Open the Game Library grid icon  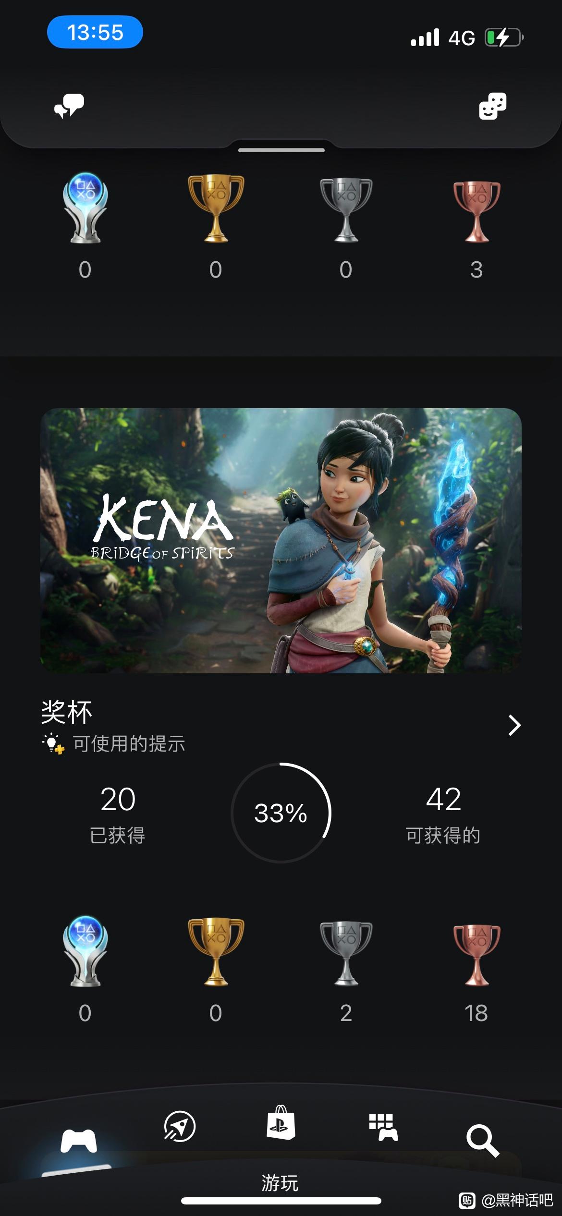click(x=383, y=1127)
